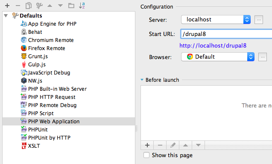Enable the Show this page checkbox

[146, 155]
